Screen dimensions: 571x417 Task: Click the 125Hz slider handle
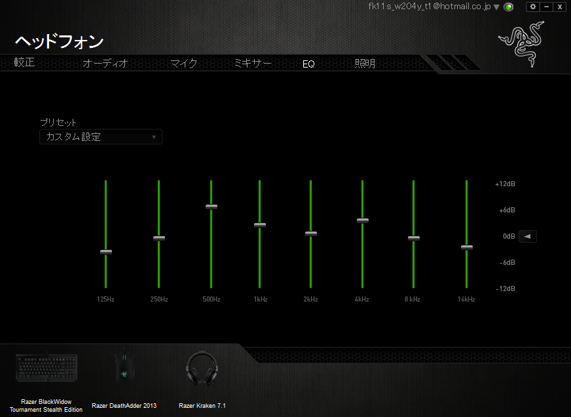tap(106, 252)
